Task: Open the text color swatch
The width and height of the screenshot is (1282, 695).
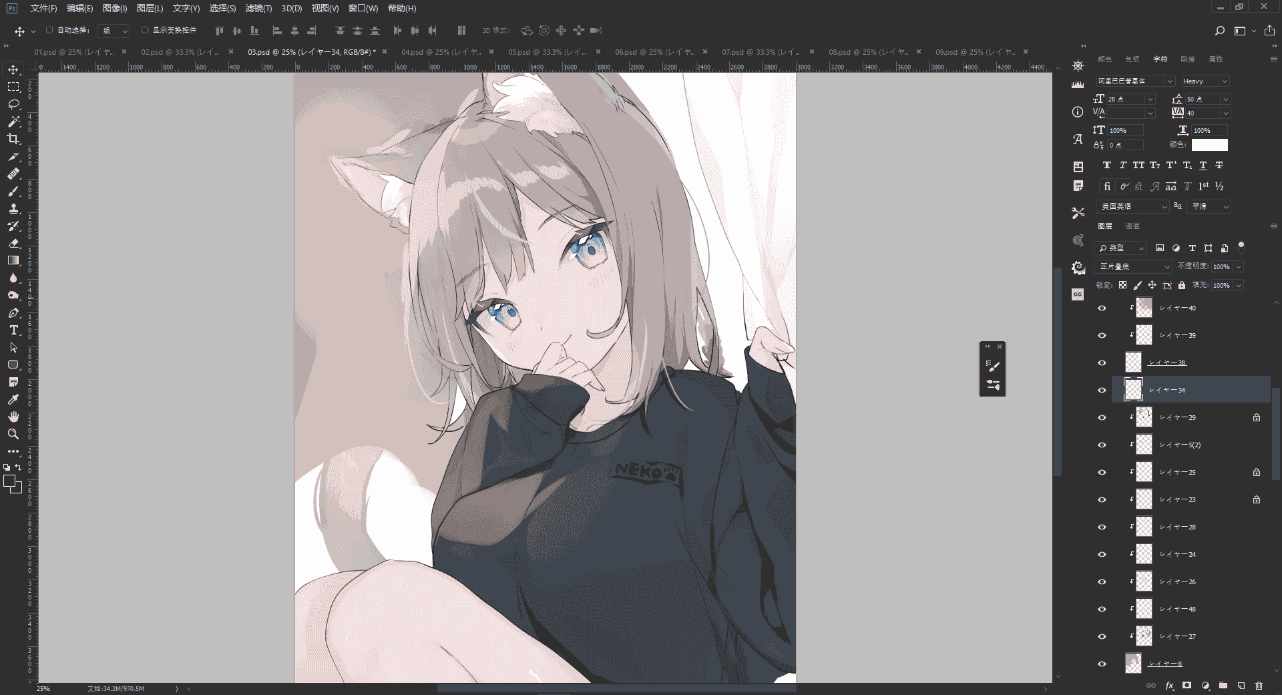Action: coord(1210,145)
